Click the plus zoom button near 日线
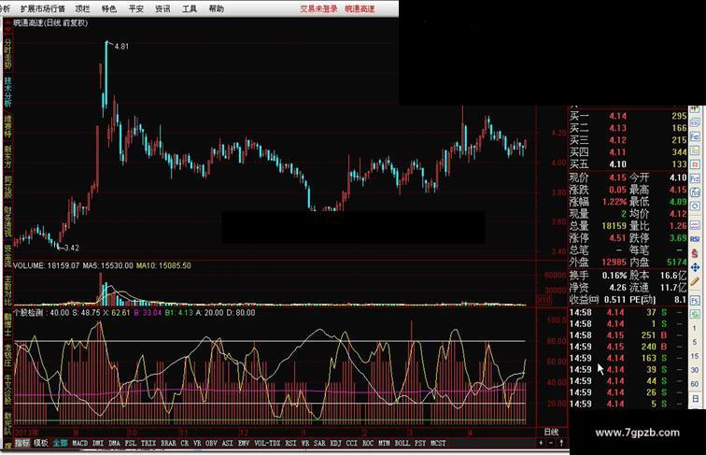The width and height of the screenshot is (706, 455). point(541,443)
